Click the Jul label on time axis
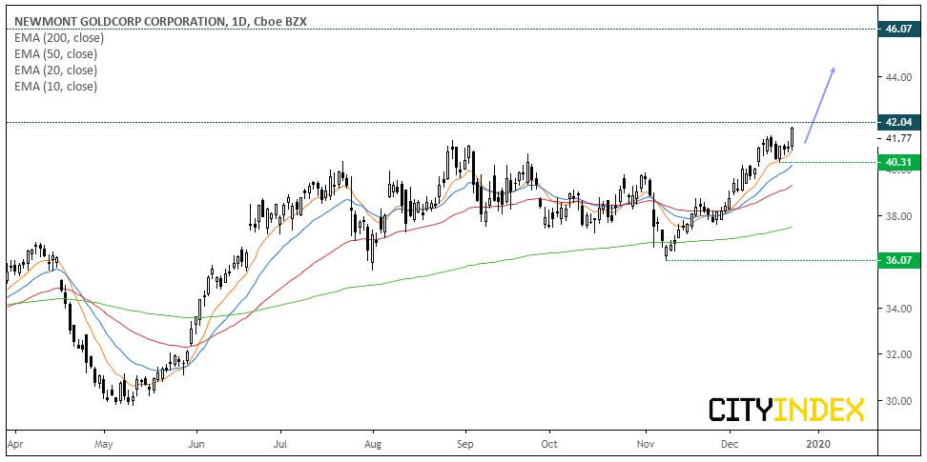This screenshot has width=927, height=462. (280, 443)
